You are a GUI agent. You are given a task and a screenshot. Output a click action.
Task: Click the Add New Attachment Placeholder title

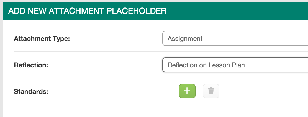coord(87,11)
